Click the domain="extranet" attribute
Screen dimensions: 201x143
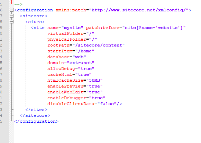[x=71, y=63]
